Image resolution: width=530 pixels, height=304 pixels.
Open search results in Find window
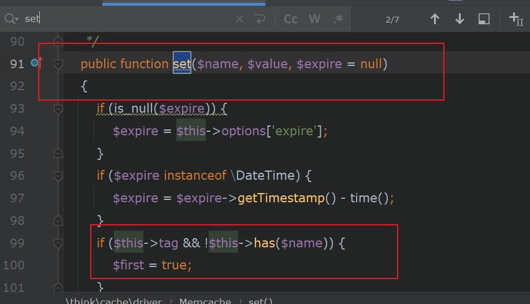(484, 19)
